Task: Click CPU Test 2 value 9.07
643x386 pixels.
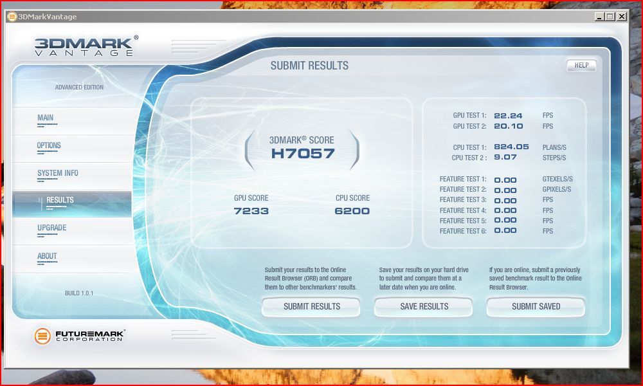Action: coord(505,157)
